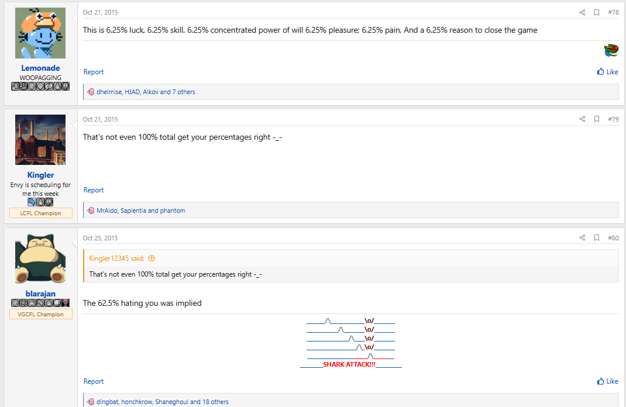Share post #78 via share icon
Viewport: 626px width, 407px height.
[582, 12]
